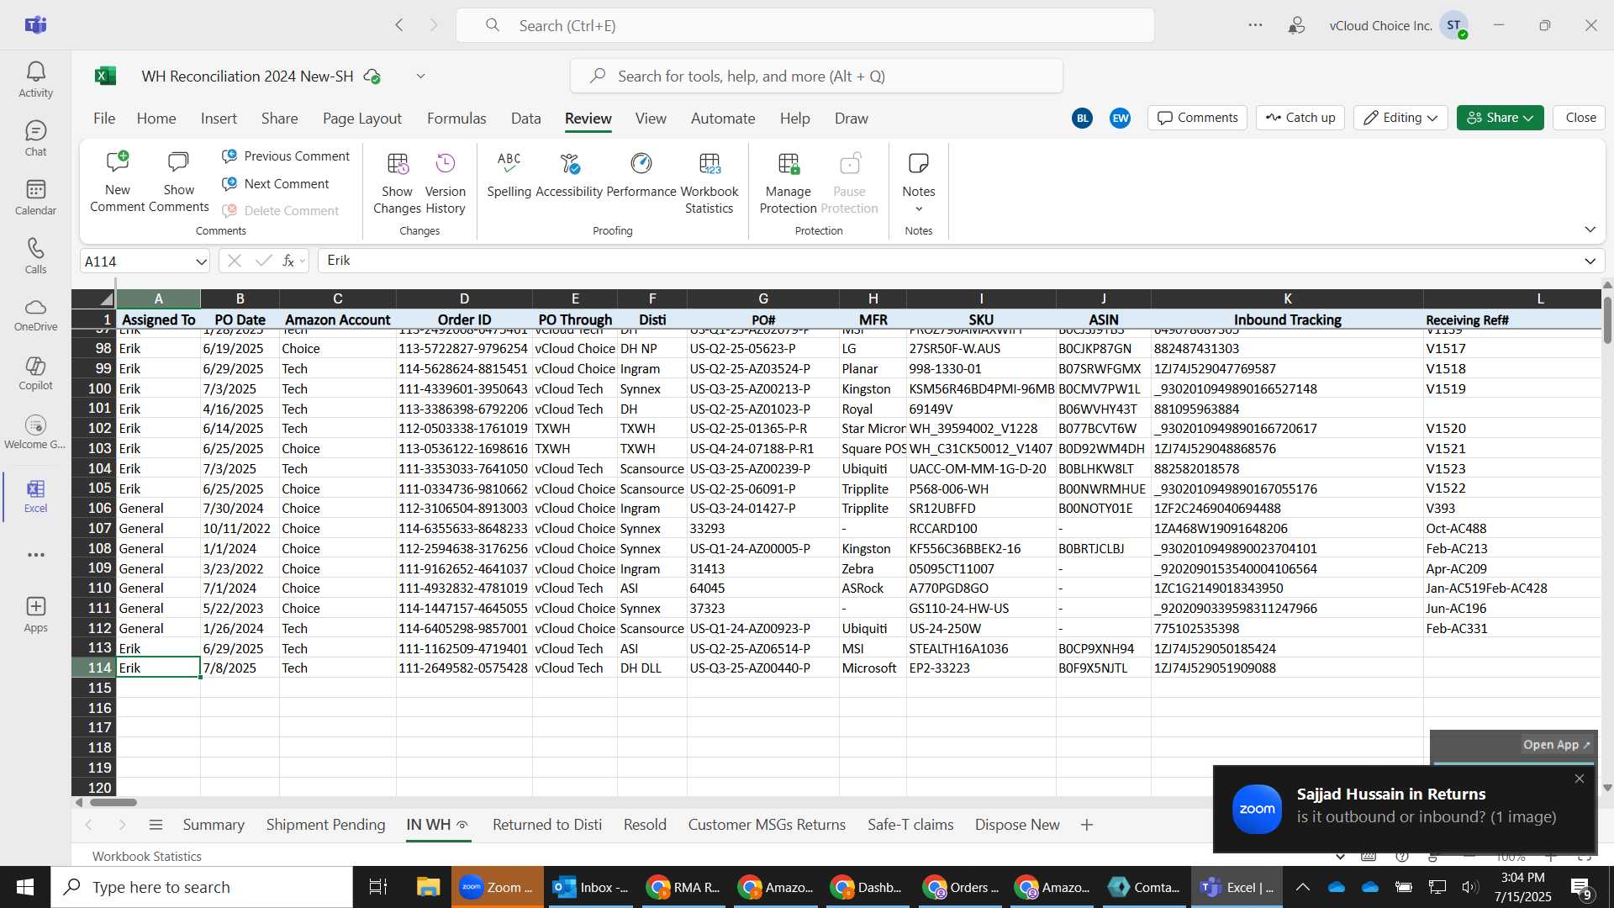Open the Summary sheet tab

click(214, 825)
